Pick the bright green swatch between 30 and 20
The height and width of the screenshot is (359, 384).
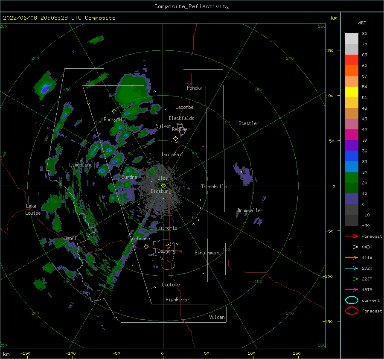tap(352, 178)
